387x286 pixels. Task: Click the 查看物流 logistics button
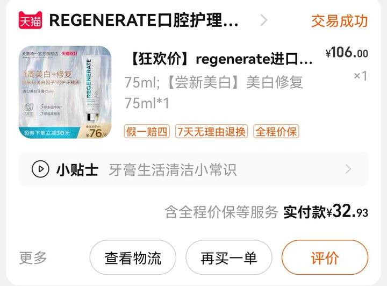click(x=133, y=258)
